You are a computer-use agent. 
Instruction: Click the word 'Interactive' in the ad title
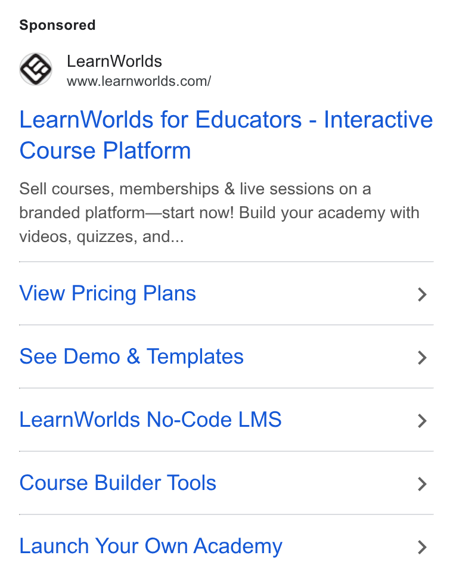tap(378, 120)
